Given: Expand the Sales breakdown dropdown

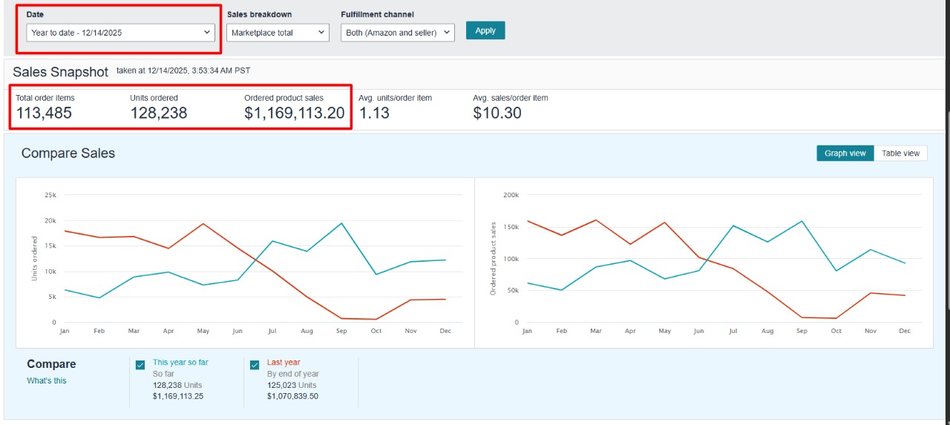Looking at the screenshot, I should pos(278,33).
